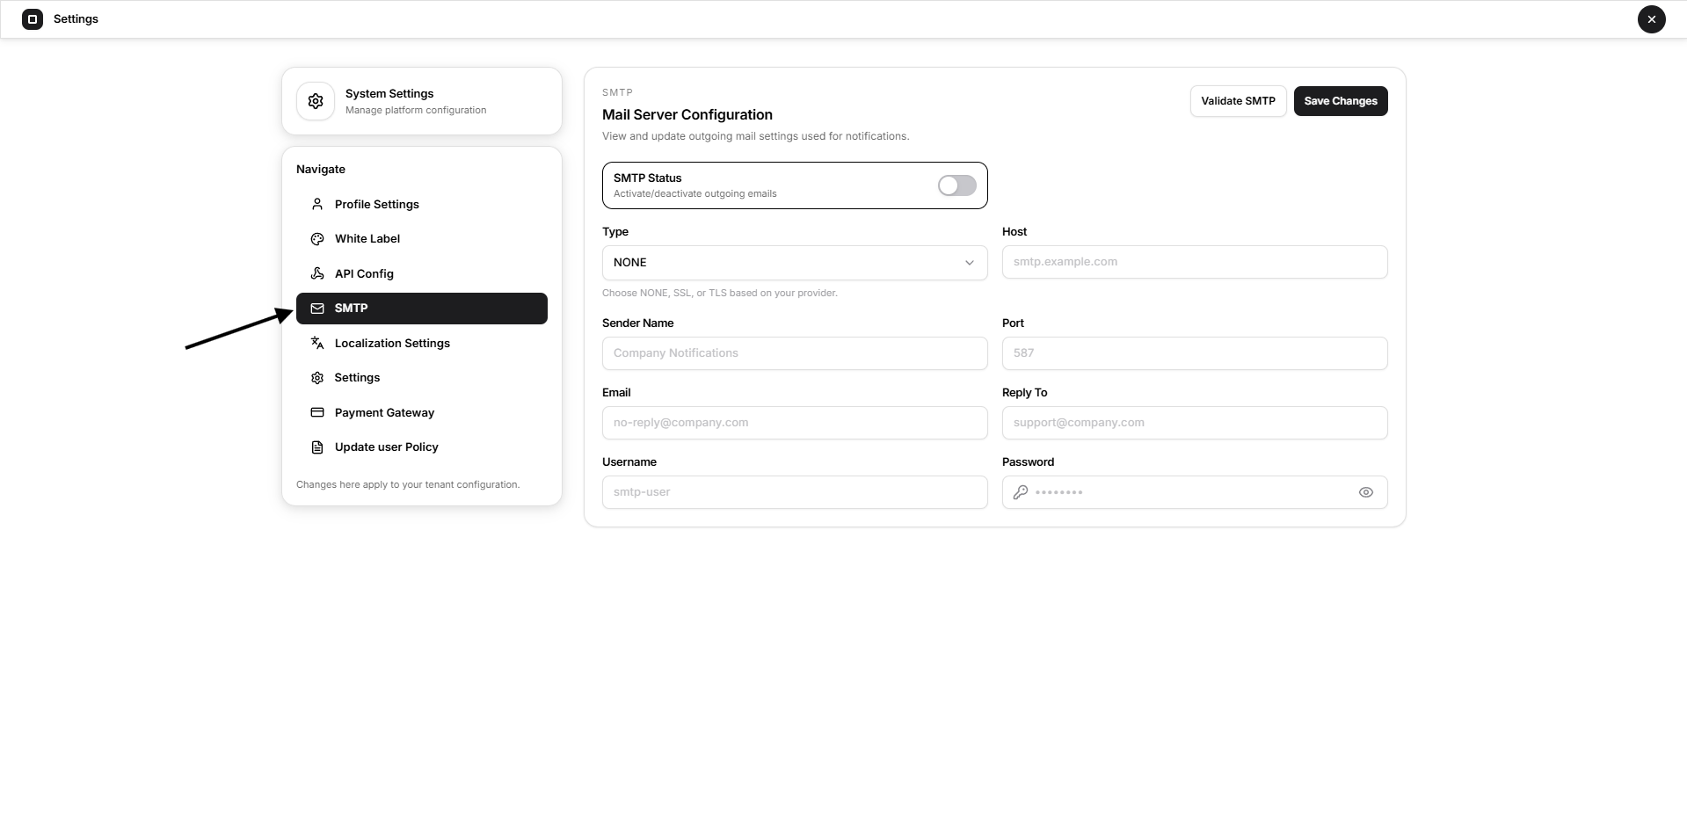Open Profile Settings menu item
The width and height of the screenshot is (1687, 828).
coord(422,204)
